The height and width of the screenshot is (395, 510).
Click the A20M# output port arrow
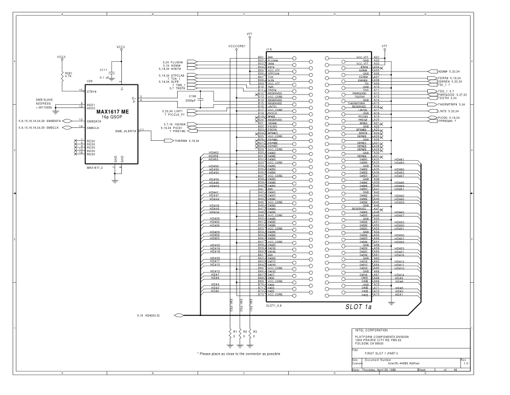pyautogui.click(x=433, y=71)
